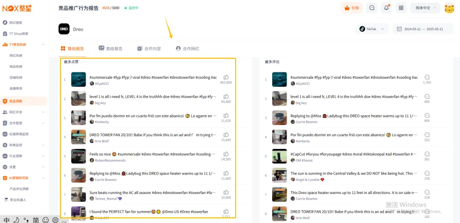Open the TikTok platform dropdown

tap(372, 29)
